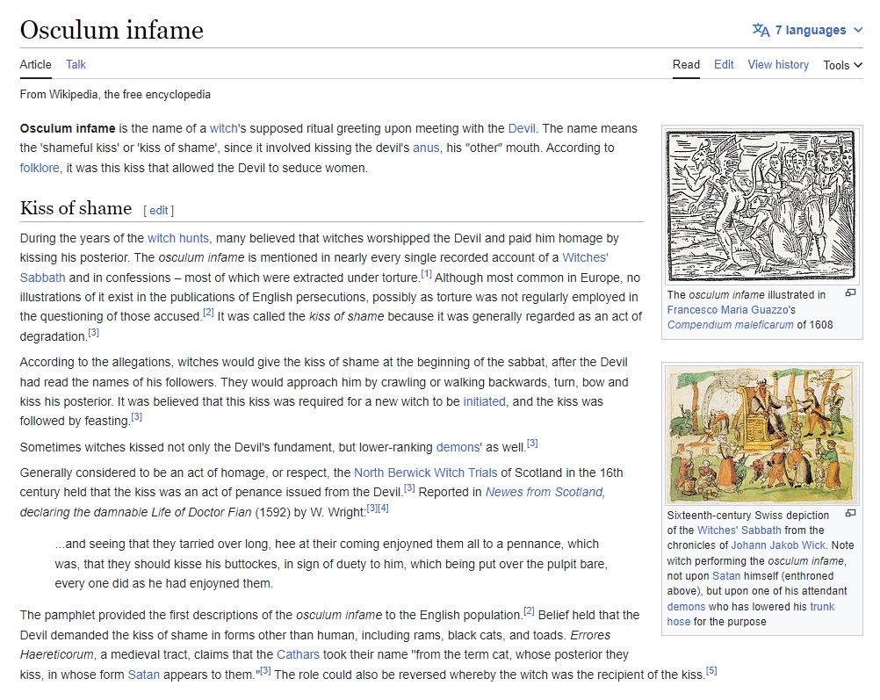
Task: Open the Edit tab
Action: pyautogui.click(x=724, y=65)
